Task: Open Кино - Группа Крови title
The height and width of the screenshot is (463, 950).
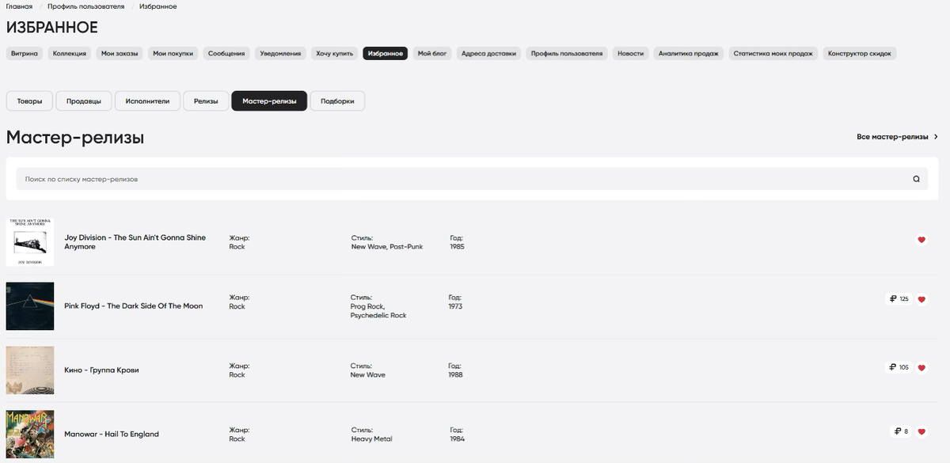Action: coord(101,370)
